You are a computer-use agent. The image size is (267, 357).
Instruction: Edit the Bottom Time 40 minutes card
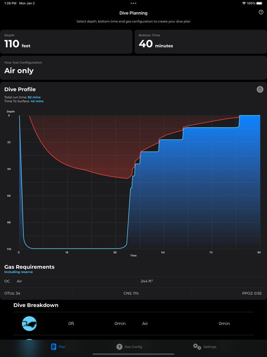[x=201, y=42]
